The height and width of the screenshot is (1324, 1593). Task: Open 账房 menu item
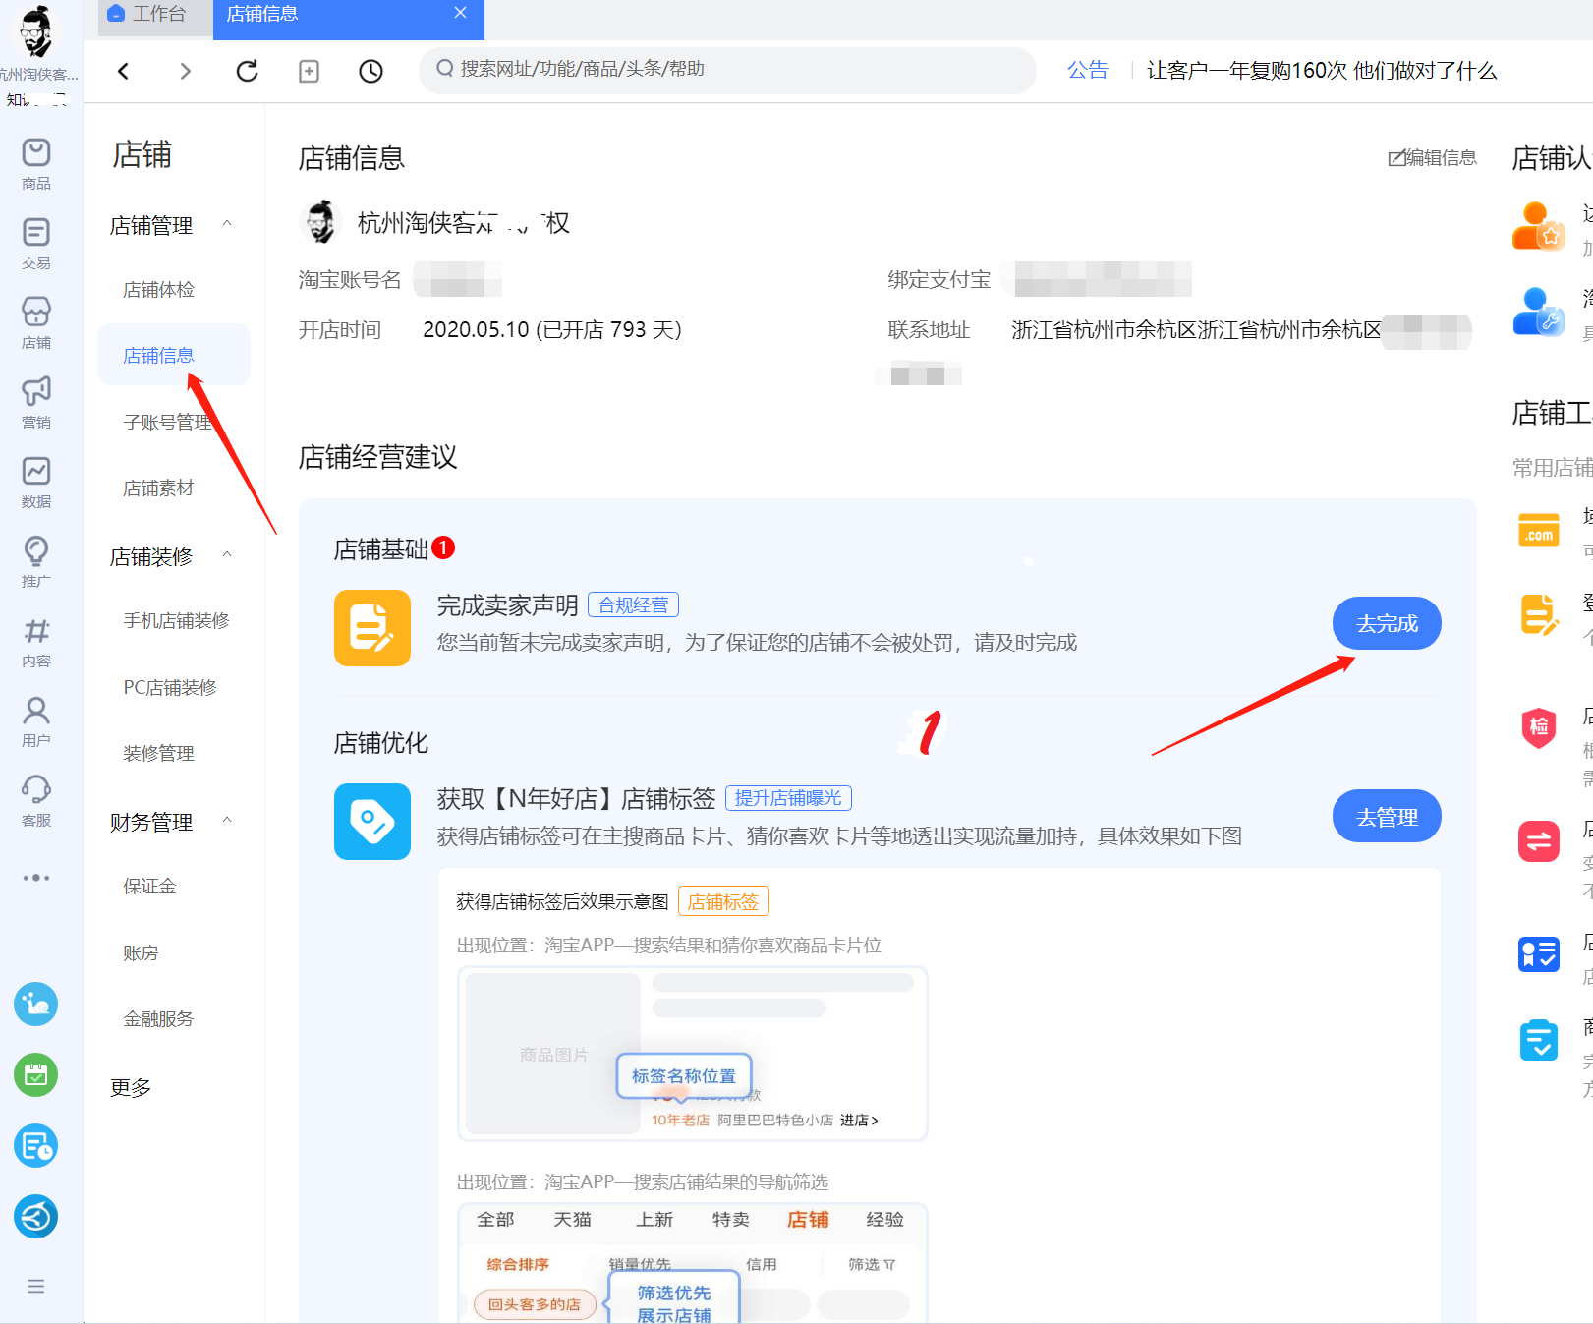click(x=141, y=953)
